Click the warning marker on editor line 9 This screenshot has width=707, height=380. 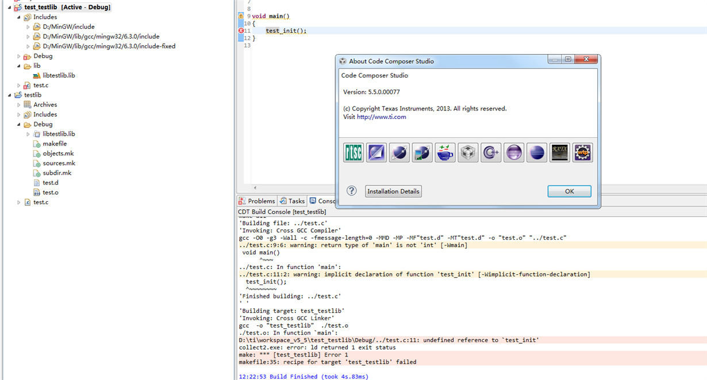[241, 16]
